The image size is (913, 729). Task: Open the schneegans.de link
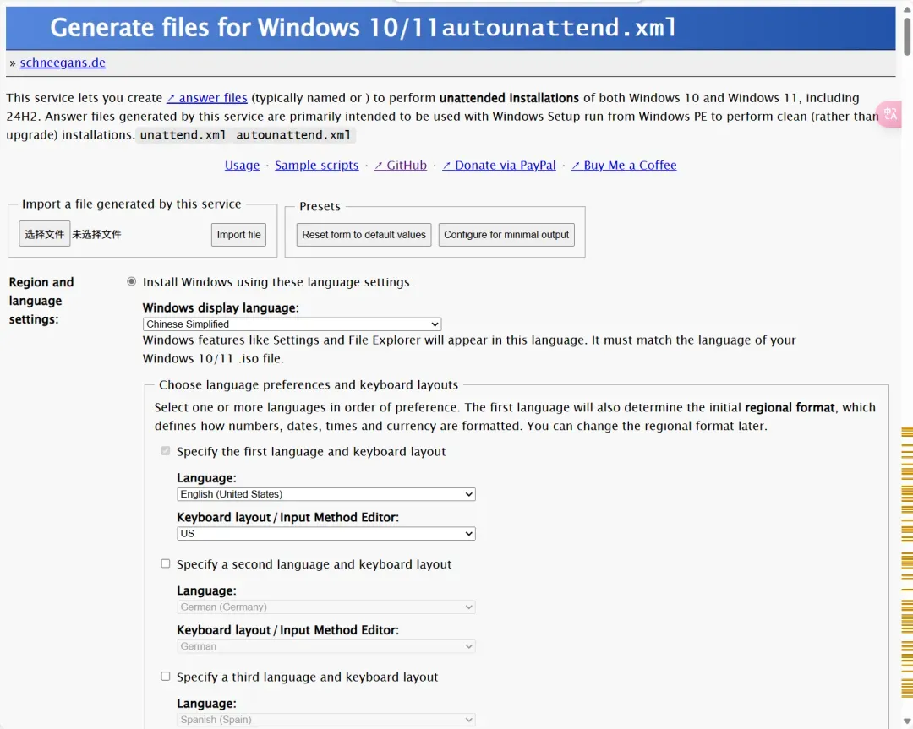tap(63, 63)
